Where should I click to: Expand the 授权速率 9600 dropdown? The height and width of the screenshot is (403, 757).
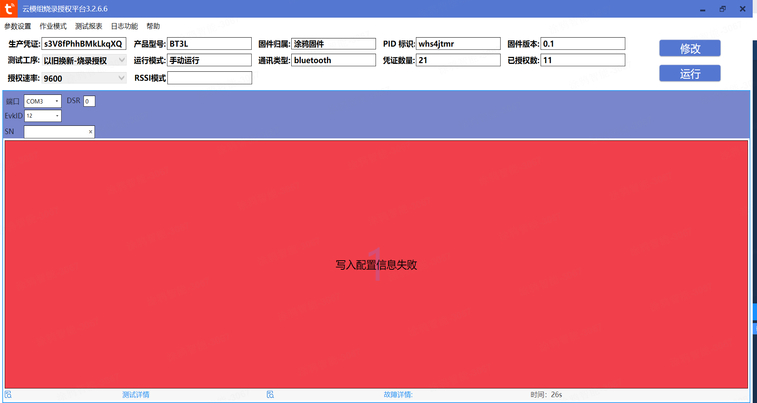click(x=122, y=78)
